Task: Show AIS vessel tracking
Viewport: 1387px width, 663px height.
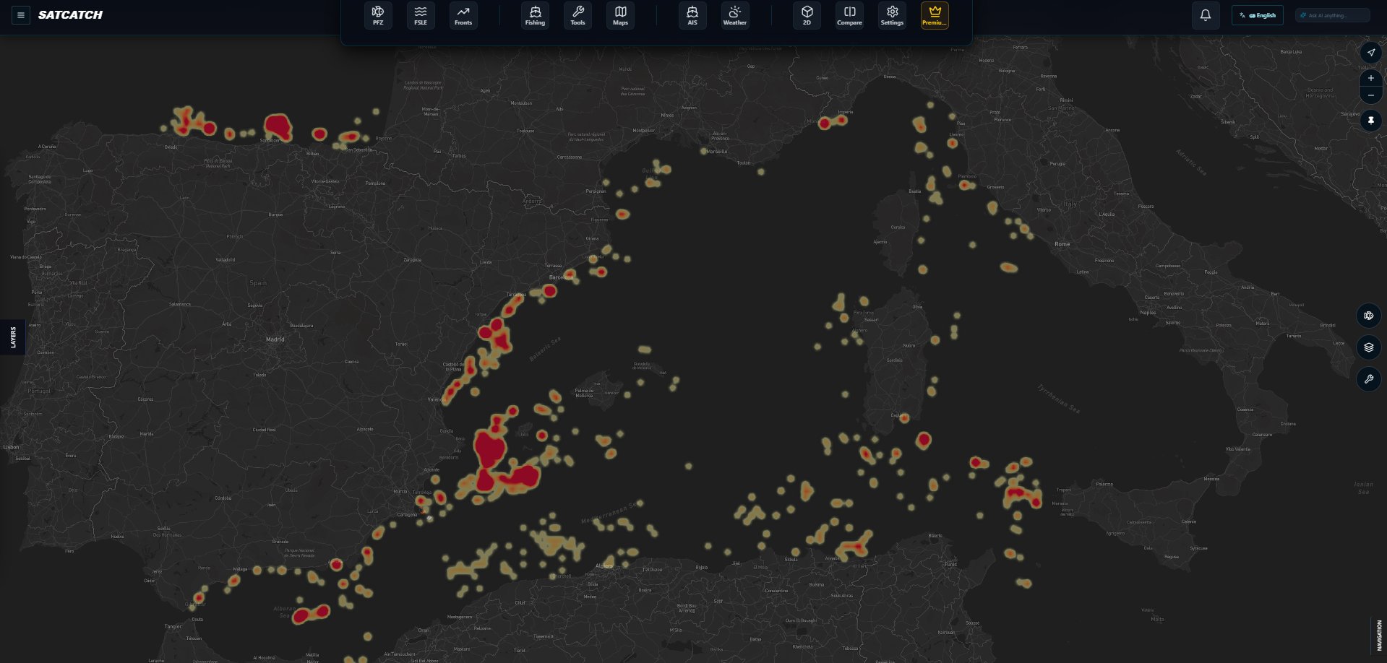Action: point(692,15)
